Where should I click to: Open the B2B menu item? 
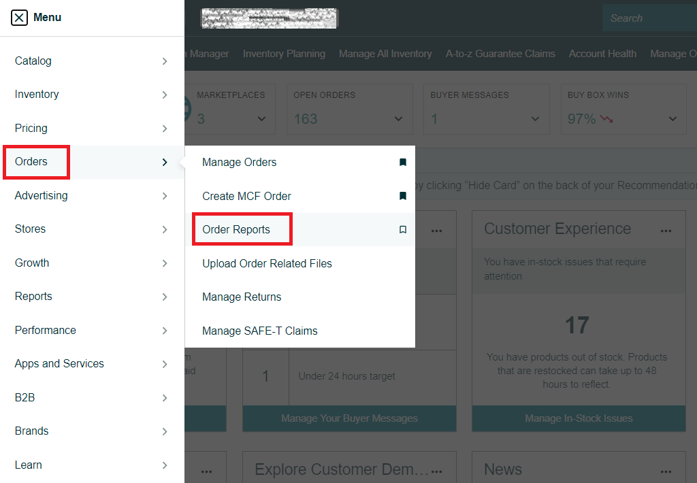tap(25, 397)
